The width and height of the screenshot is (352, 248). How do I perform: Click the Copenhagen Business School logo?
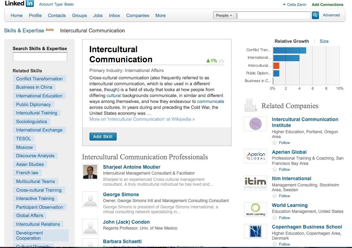[256, 231]
